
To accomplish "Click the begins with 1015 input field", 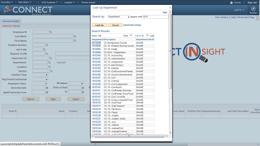I will click(x=155, y=17).
